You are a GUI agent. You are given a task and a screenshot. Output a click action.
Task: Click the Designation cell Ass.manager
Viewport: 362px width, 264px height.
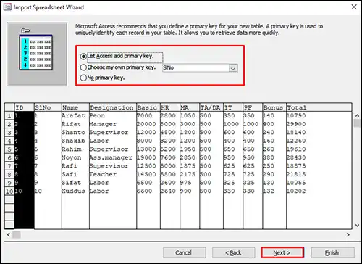111,157
